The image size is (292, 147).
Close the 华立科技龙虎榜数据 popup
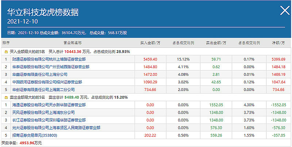tap(284, 11)
